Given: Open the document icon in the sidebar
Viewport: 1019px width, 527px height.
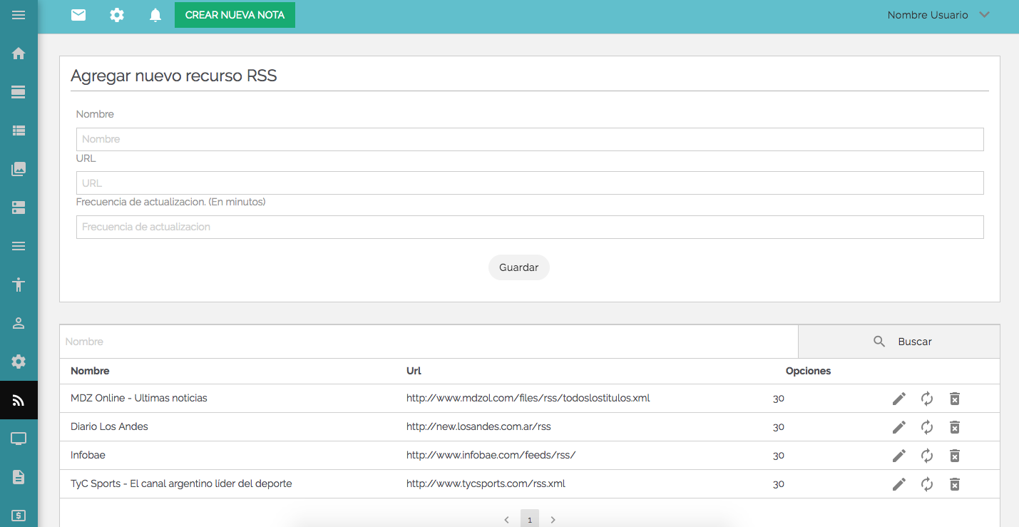Looking at the screenshot, I should pos(19,477).
